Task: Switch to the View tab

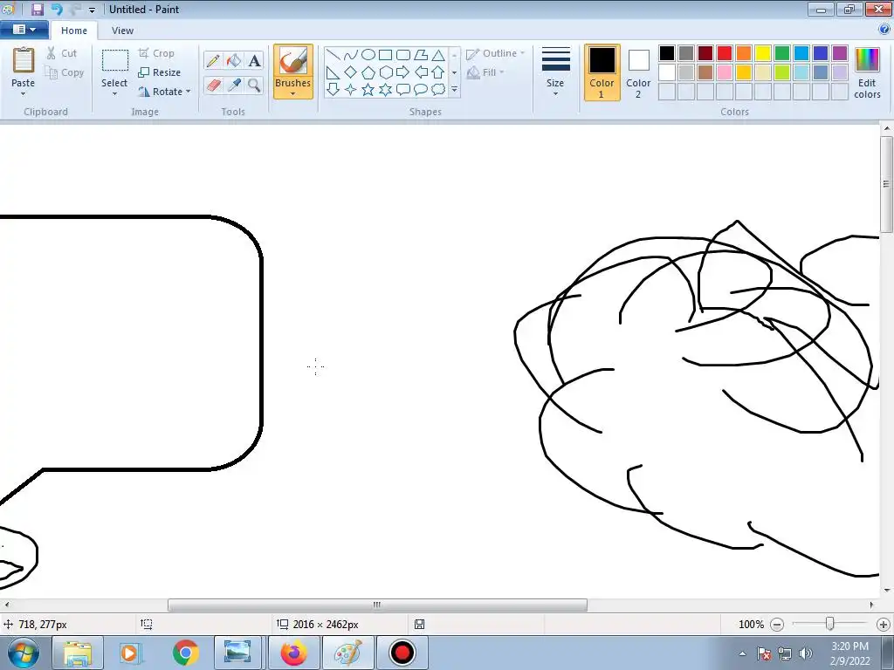Action: 122,31
